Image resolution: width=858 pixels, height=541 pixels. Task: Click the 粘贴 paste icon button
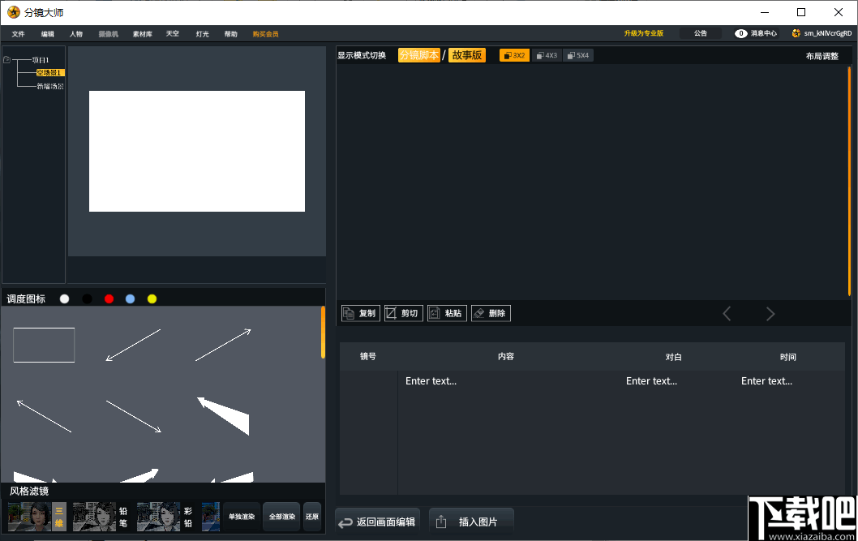click(x=447, y=313)
